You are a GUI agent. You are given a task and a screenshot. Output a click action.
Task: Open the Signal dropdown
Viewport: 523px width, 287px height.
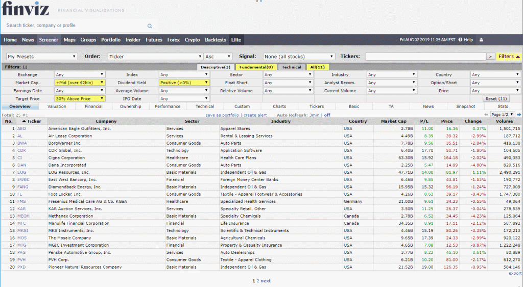[299, 57]
